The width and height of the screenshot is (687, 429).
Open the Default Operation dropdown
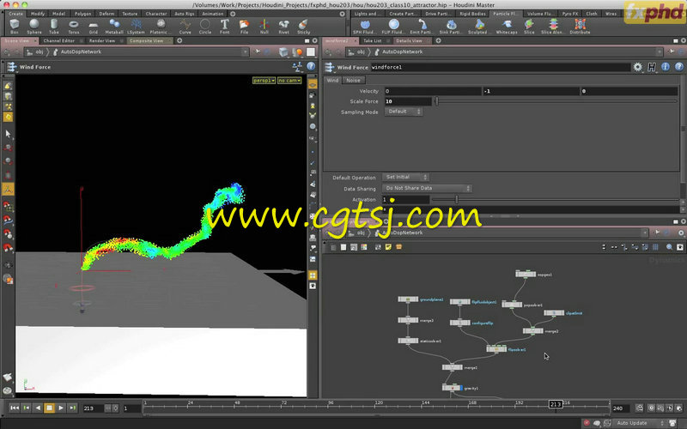(x=405, y=178)
